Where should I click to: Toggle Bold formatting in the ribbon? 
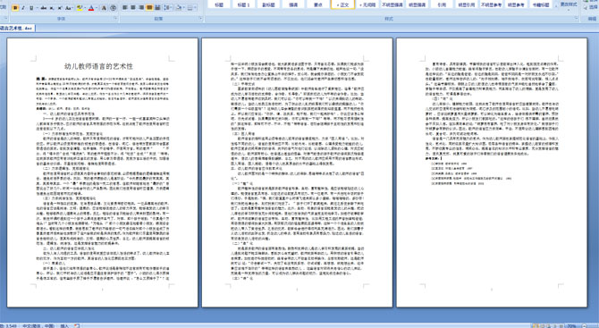point(15,8)
